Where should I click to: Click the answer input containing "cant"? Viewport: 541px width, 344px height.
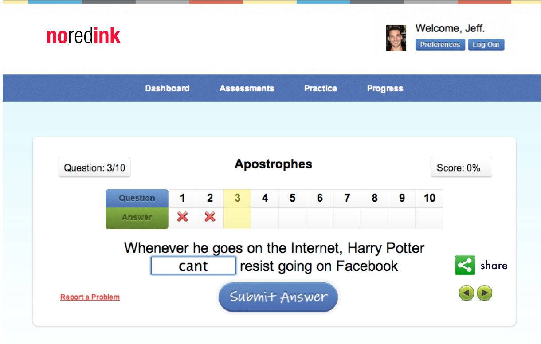click(193, 266)
